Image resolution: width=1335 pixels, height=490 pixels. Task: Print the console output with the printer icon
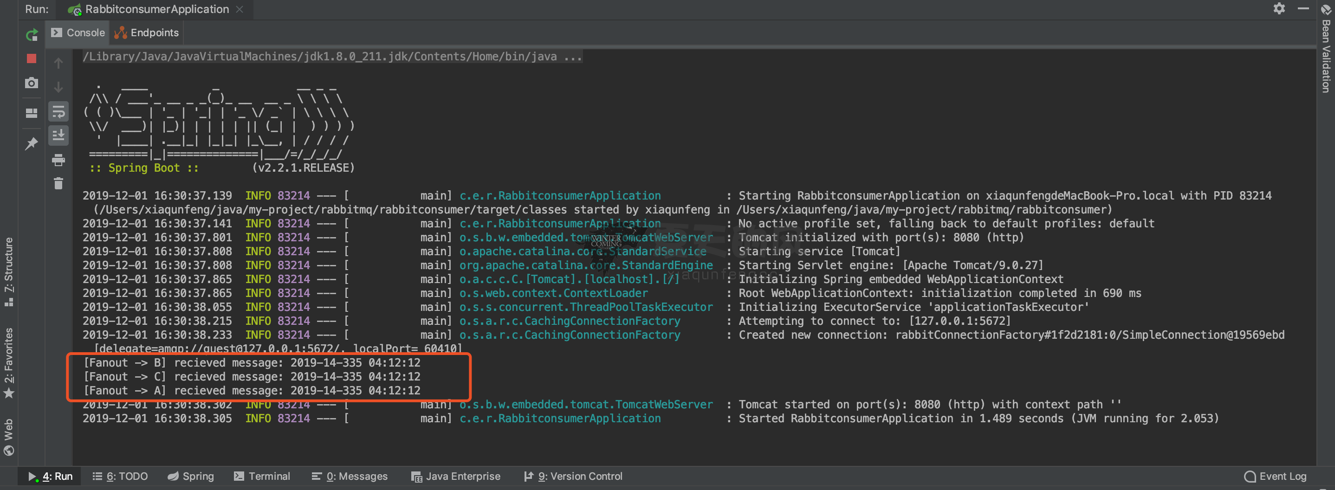coord(58,160)
